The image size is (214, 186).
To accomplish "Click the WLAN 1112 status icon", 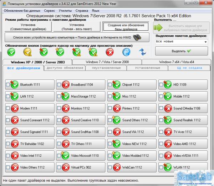I will [x=168, y=167].
